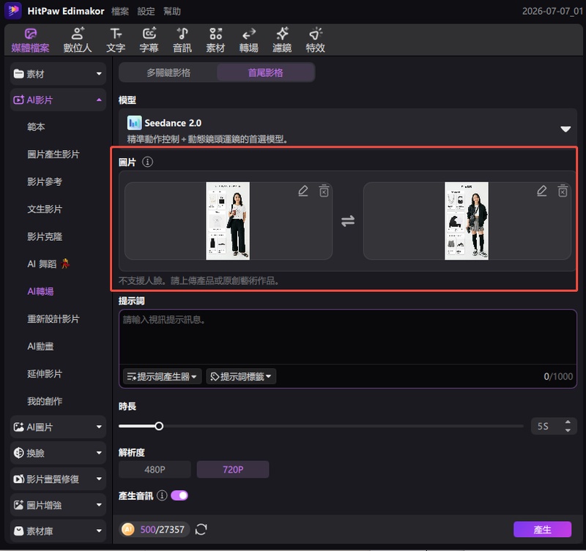
Task: Open AI動畫 in the sidebar
Action: click(x=40, y=346)
